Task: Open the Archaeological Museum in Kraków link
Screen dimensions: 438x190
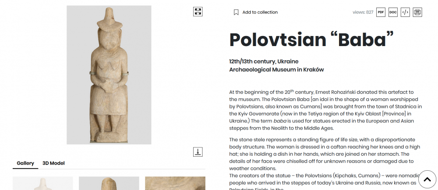Action: 276,70
